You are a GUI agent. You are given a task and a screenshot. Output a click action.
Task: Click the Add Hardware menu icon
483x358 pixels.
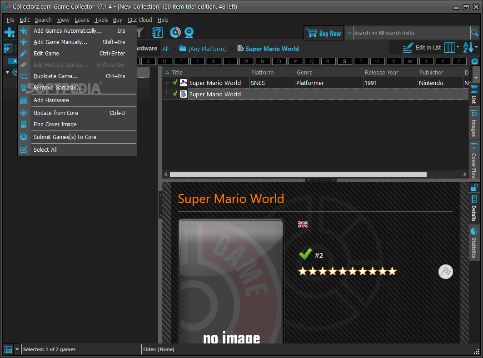click(24, 100)
